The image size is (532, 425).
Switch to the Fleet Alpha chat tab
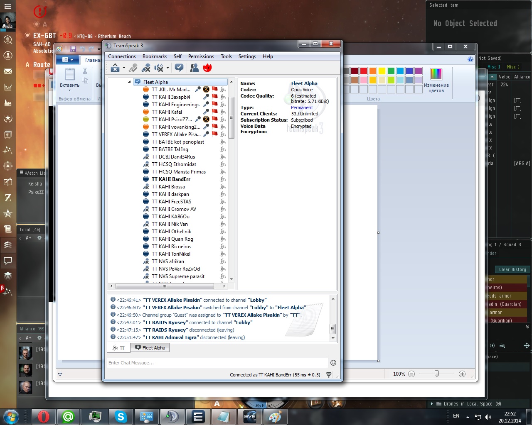pos(150,348)
